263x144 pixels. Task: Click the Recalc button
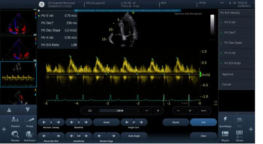176,122
